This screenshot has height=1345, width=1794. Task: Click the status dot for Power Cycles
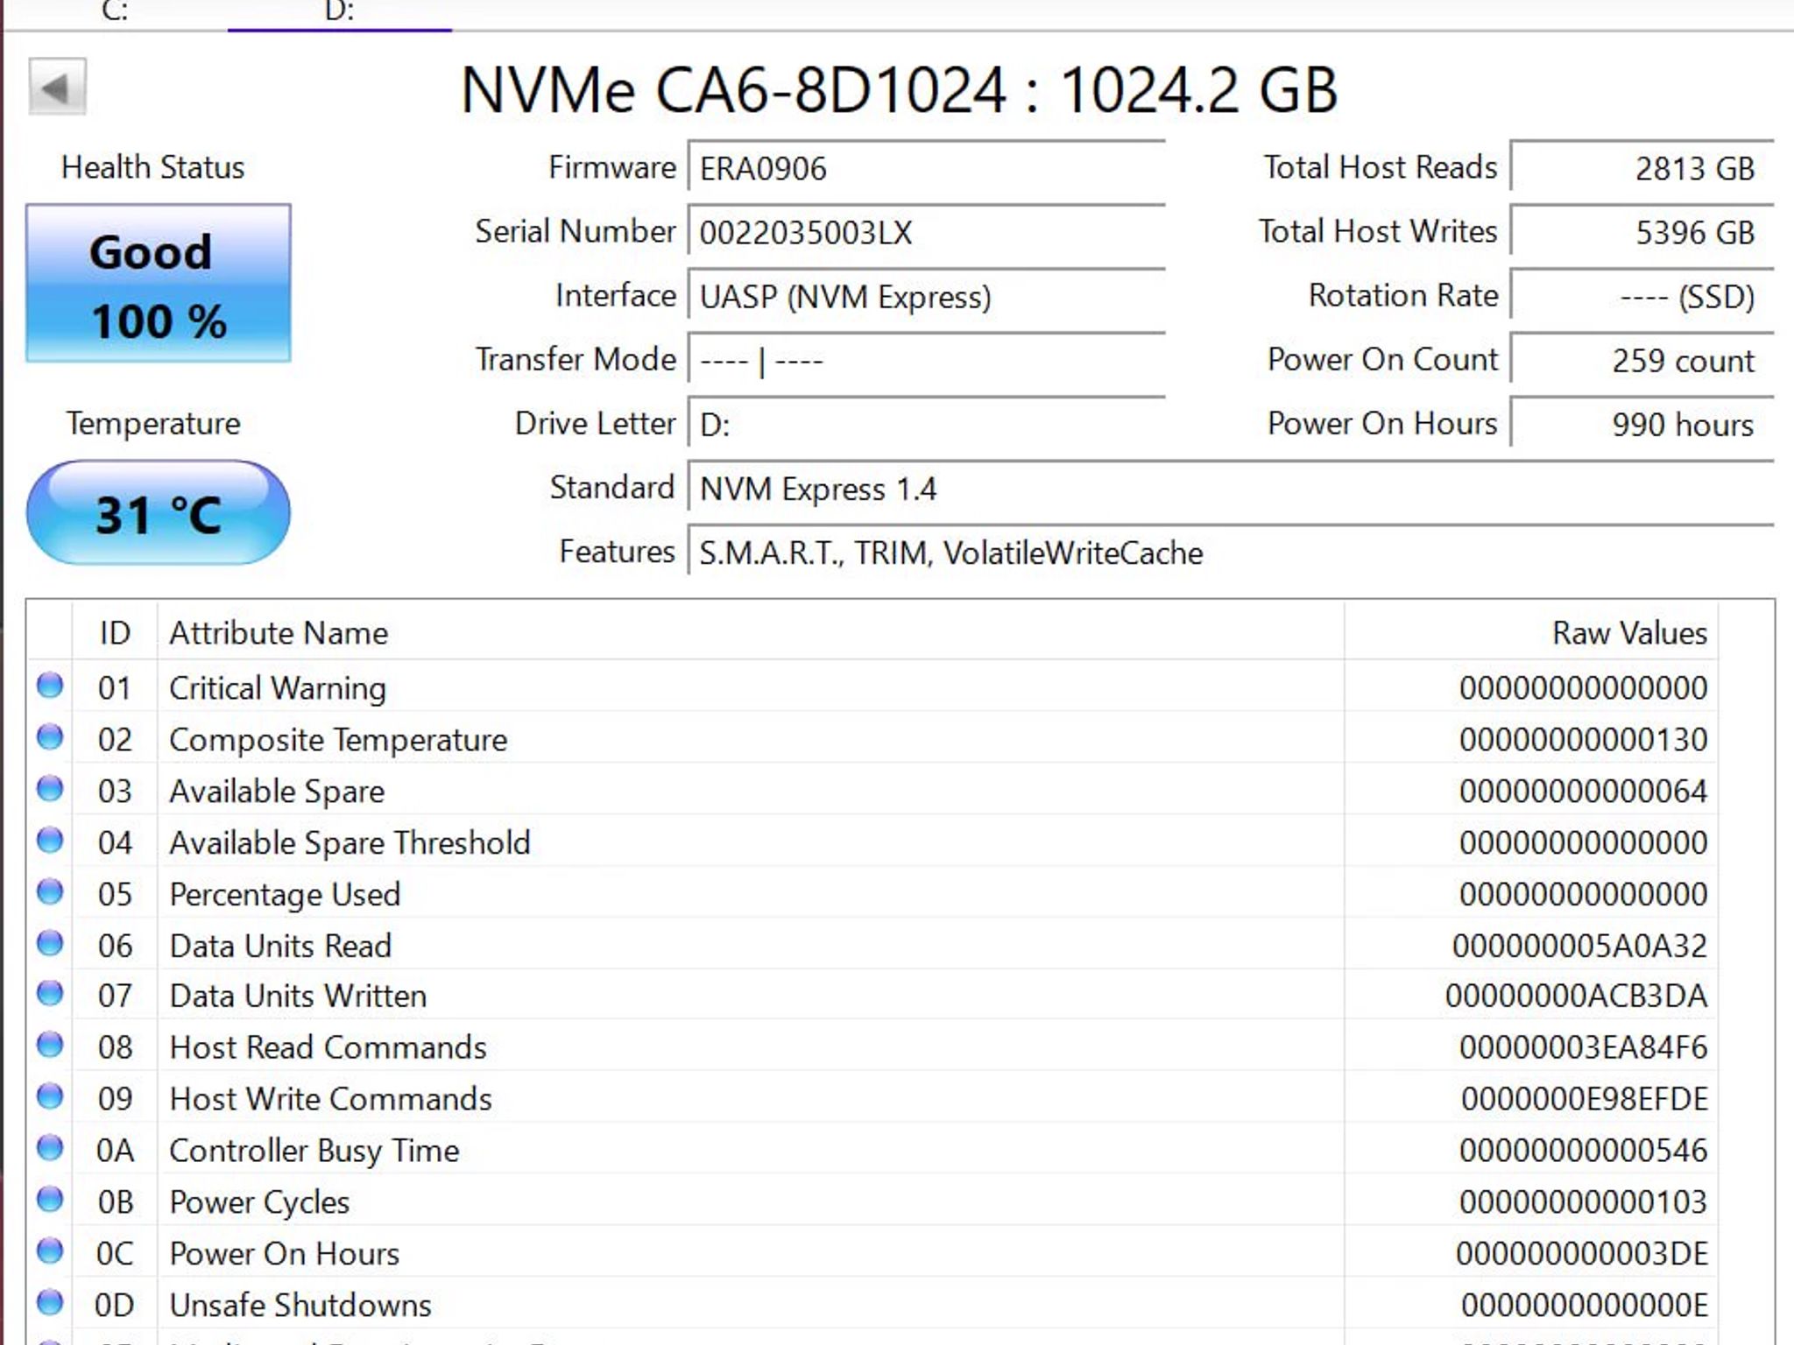[x=50, y=1200]
